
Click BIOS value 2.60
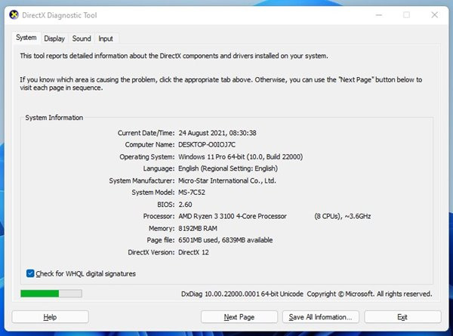[x=185, y=205]
